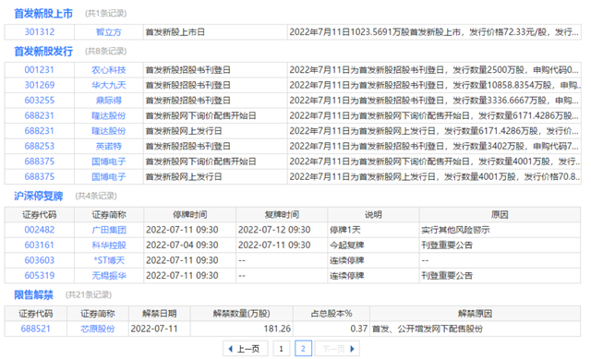591x359 pixels.
Task: Open 科华控股 stock link
Action: (x=109, y=245)
